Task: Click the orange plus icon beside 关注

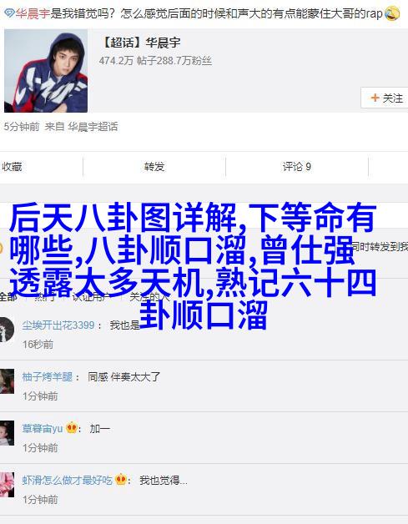Action: pyautogui.click(x=375, y=98)
